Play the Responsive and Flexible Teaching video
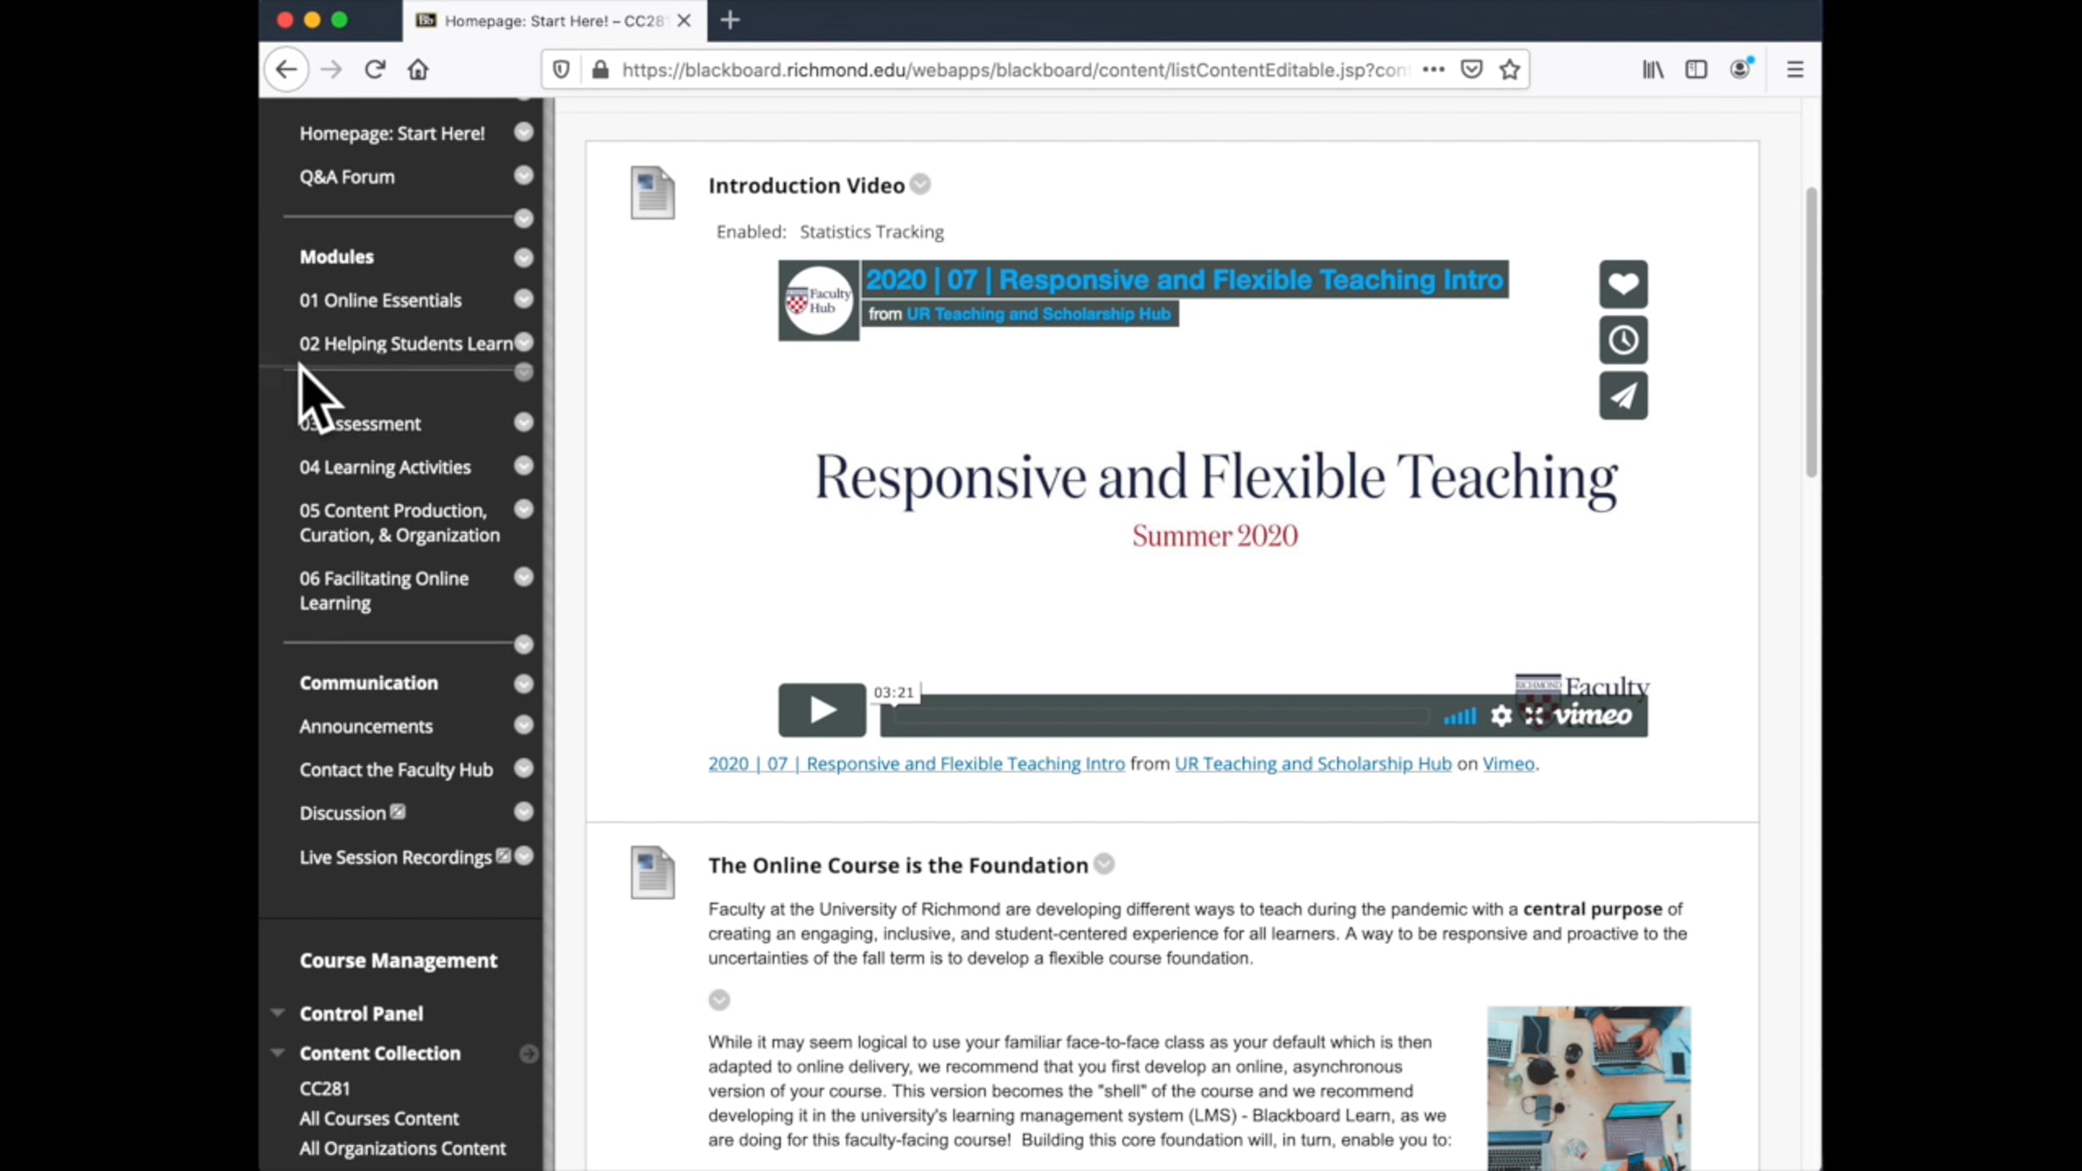Image resolution: width=2082 pixels, height=1171 pixels. click(822, 710)
